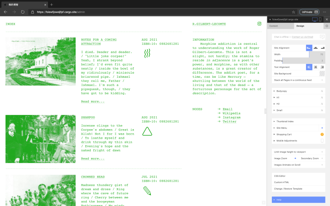Click the train station postcard thumbnail
This screenshot has width=330, height=206.
point(40,61)
